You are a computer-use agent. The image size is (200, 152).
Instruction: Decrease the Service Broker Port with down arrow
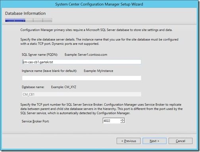coord(123,122)
